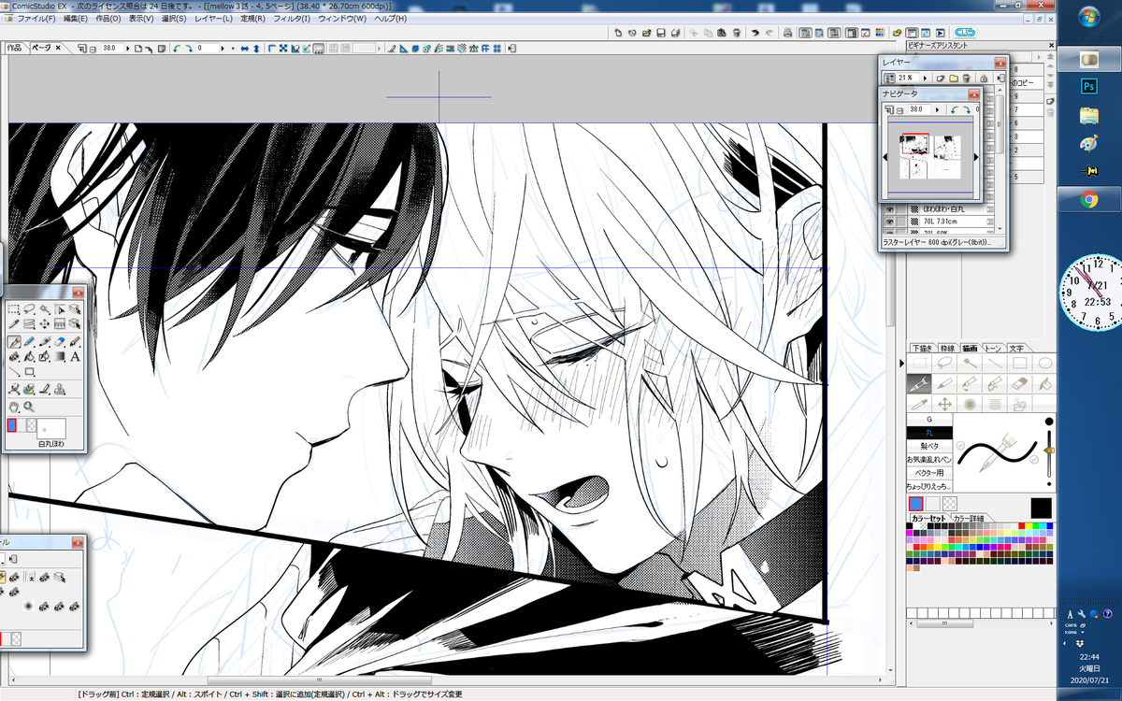Open Google Chrome from the Windows taskbar
This screenshot has width=1122, height=701.
[1088, 199]
